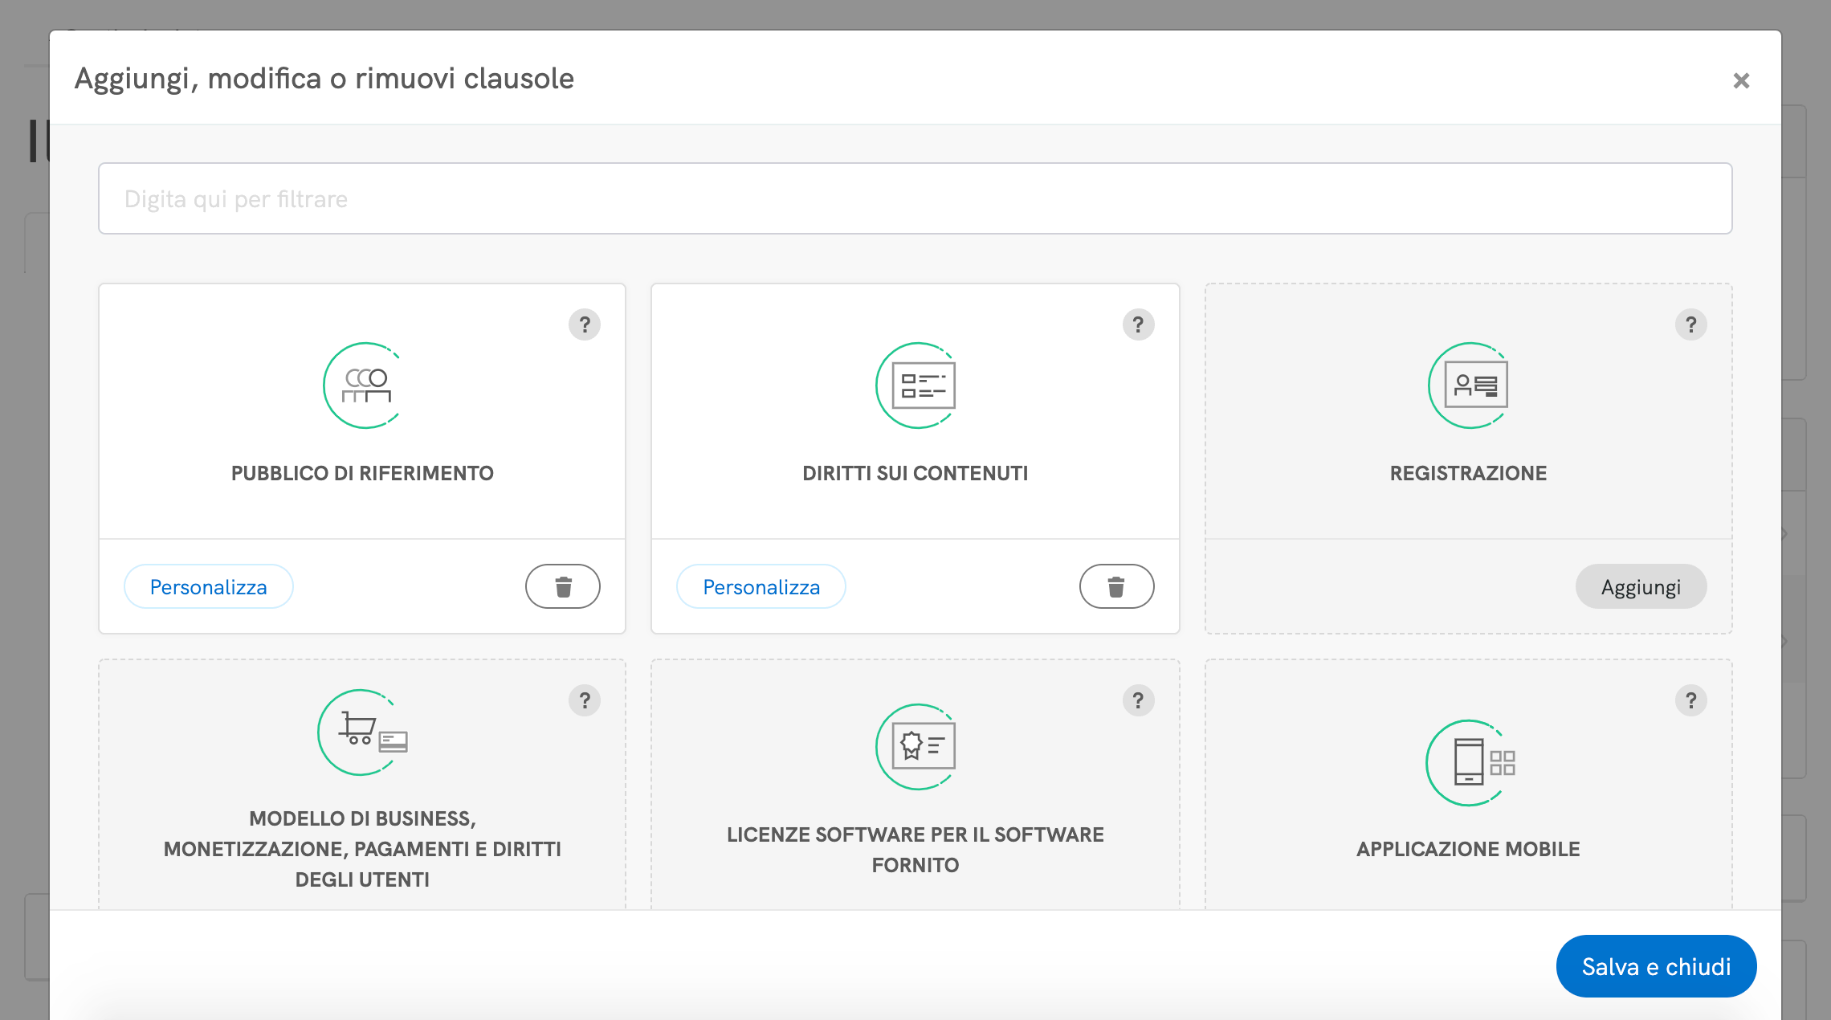Focus the 'Digita qui per filtrare' field

[915, 198]
